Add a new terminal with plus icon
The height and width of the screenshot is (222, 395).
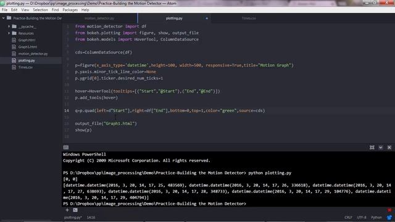pyautogui.click(x=67, y=210)
